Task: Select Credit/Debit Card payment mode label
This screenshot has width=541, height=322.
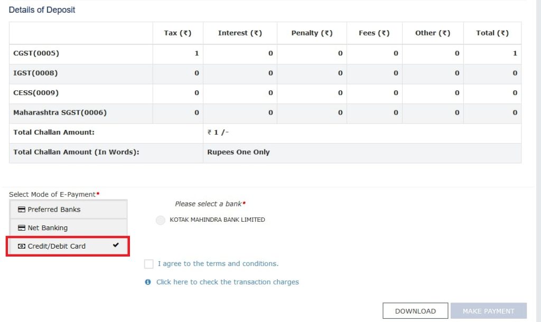Action: point(57,247)
